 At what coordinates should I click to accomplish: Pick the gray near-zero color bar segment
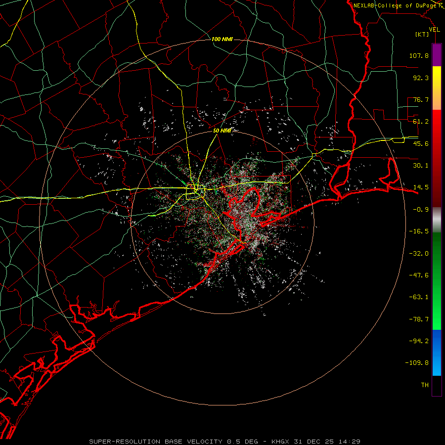[437, 220]
